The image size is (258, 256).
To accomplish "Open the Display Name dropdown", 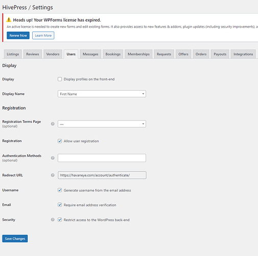I will tap(102, 94).
